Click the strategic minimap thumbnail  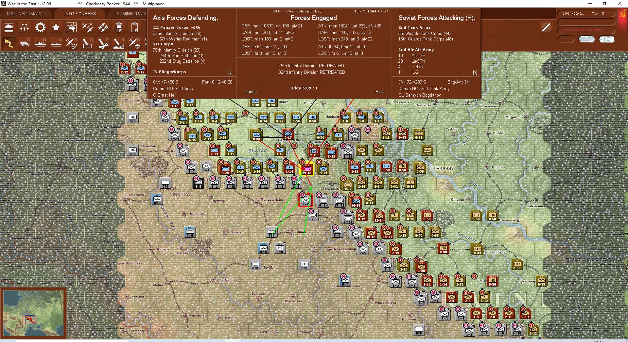[x=33, y=314]
